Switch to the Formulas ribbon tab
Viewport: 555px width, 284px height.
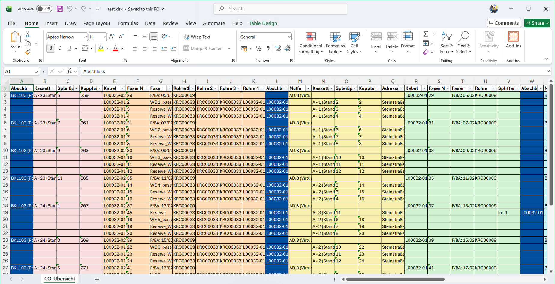tap(128, 23)
